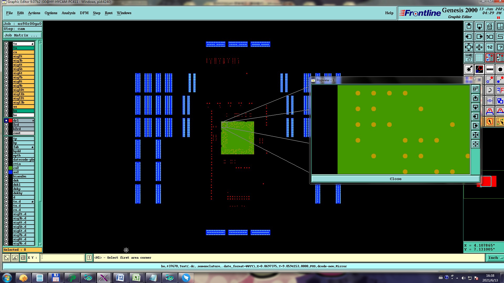
Task: Click the rotate arrow tool icon
Action: (490, 90)
